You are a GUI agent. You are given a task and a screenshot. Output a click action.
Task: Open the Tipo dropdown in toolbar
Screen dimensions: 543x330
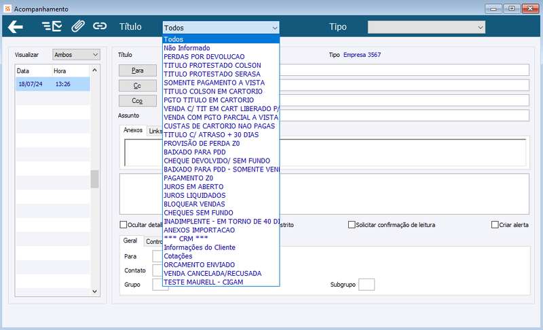point(426,27)
